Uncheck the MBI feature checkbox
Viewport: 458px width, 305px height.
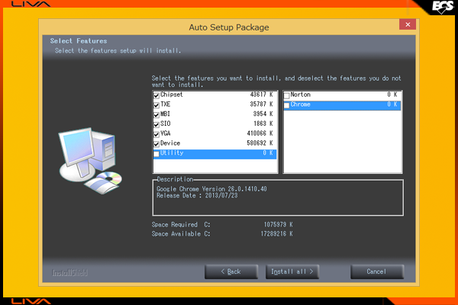(156, 114)
